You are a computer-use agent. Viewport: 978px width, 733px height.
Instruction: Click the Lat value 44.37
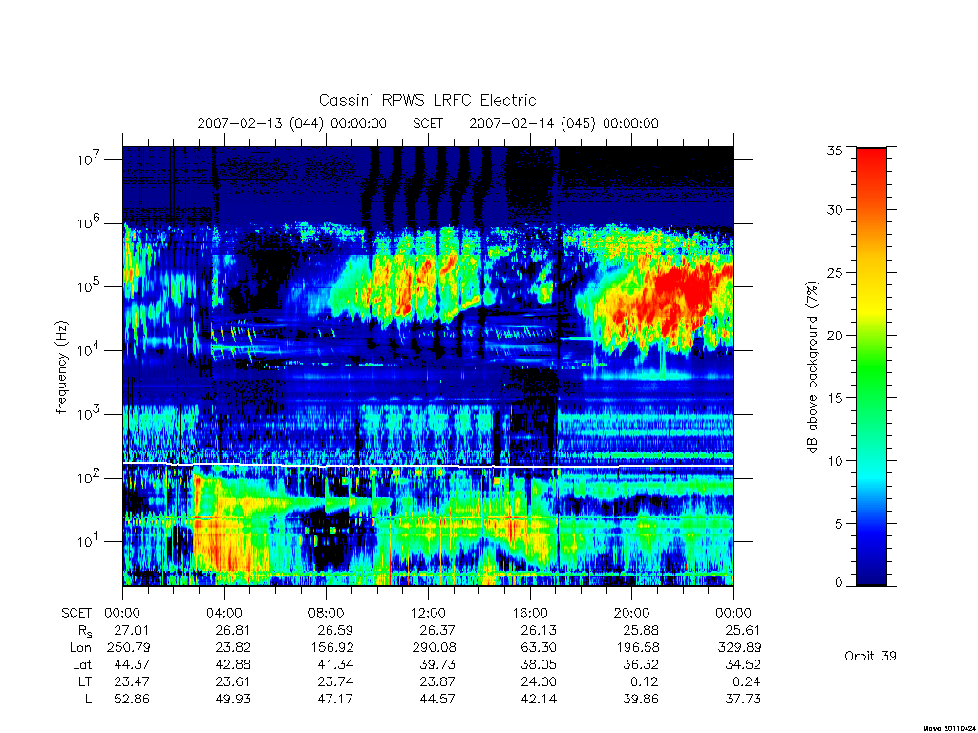pos(132,664)
